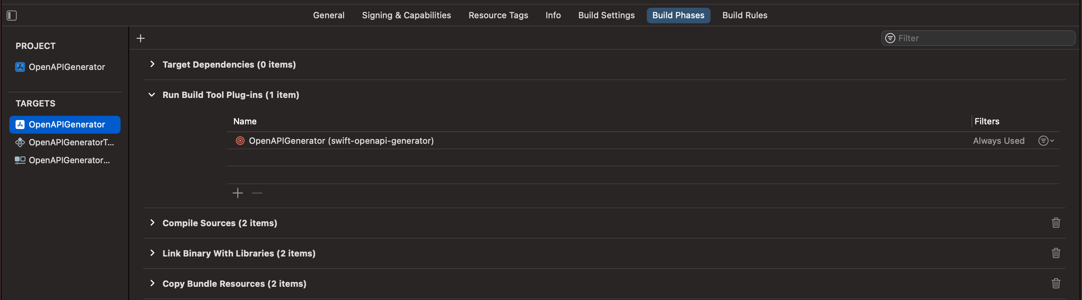This screenshot has height=300, width=1082.
Task: Click the Name column header
Action: coord(245,121)
